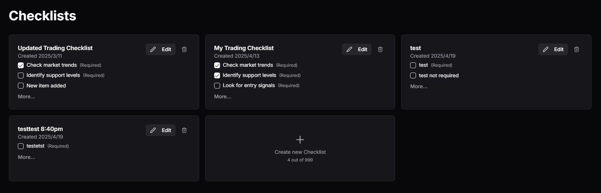This screenshot has width=601, height=193.
Task: Edit the testtest 8:40pm checklist
Action: [x=161, y=130]
